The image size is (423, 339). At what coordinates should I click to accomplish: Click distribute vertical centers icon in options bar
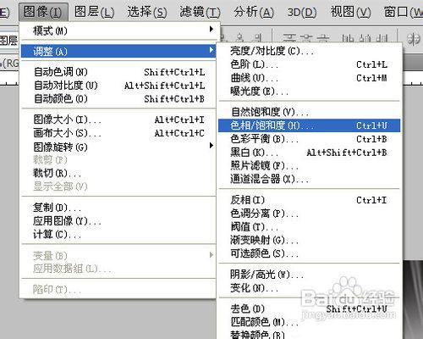click(306, 38)
